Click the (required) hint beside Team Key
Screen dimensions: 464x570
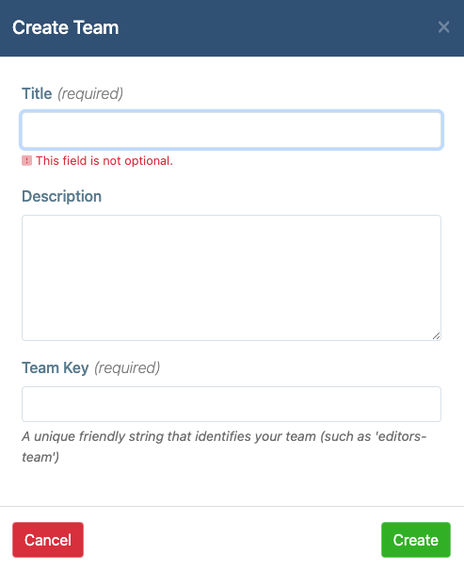[x=127, y=367]
